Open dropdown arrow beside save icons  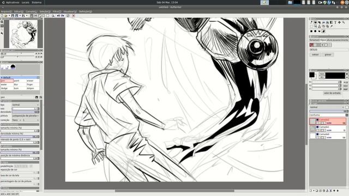20,16
